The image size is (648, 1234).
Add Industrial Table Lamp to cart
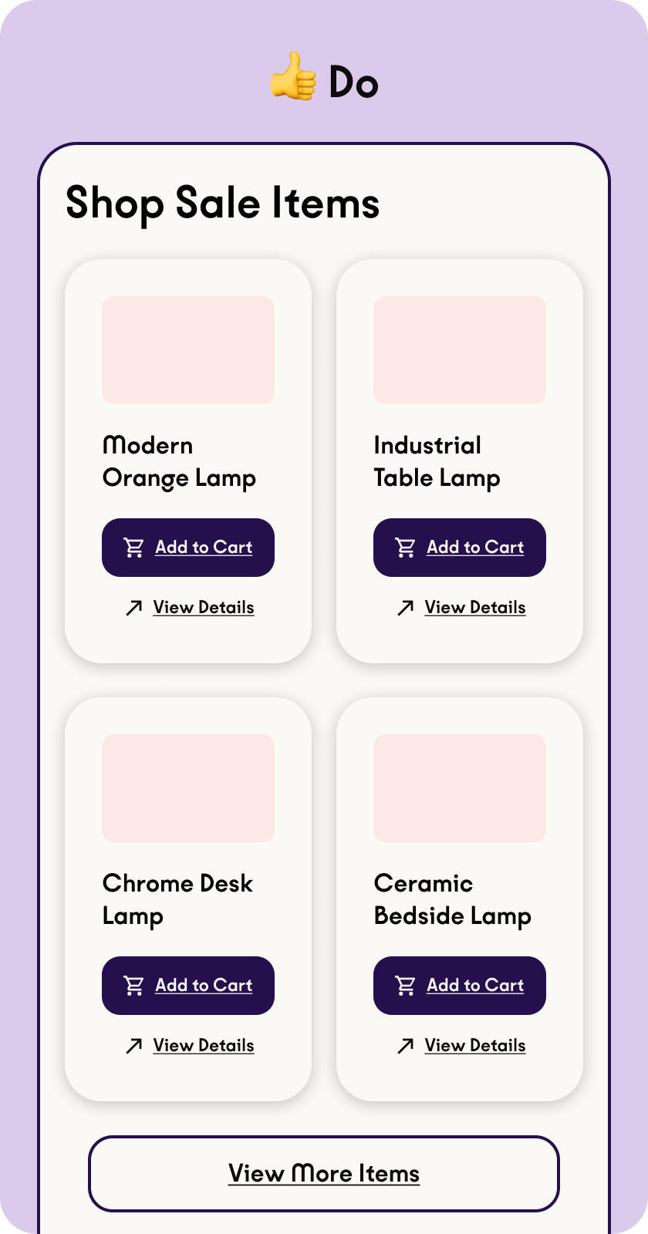coord(475,548)
